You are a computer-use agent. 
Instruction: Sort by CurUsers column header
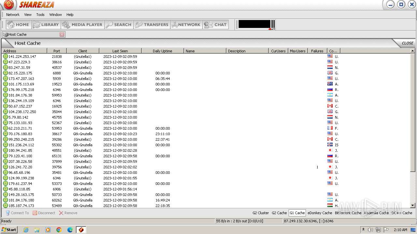pyautogui.click(x=279, y=51)
